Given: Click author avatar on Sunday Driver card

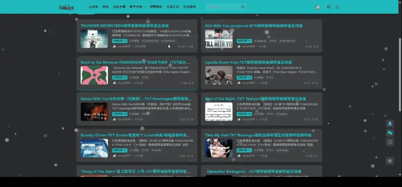Looking at the screenshot, I should (x=114, y=156).
